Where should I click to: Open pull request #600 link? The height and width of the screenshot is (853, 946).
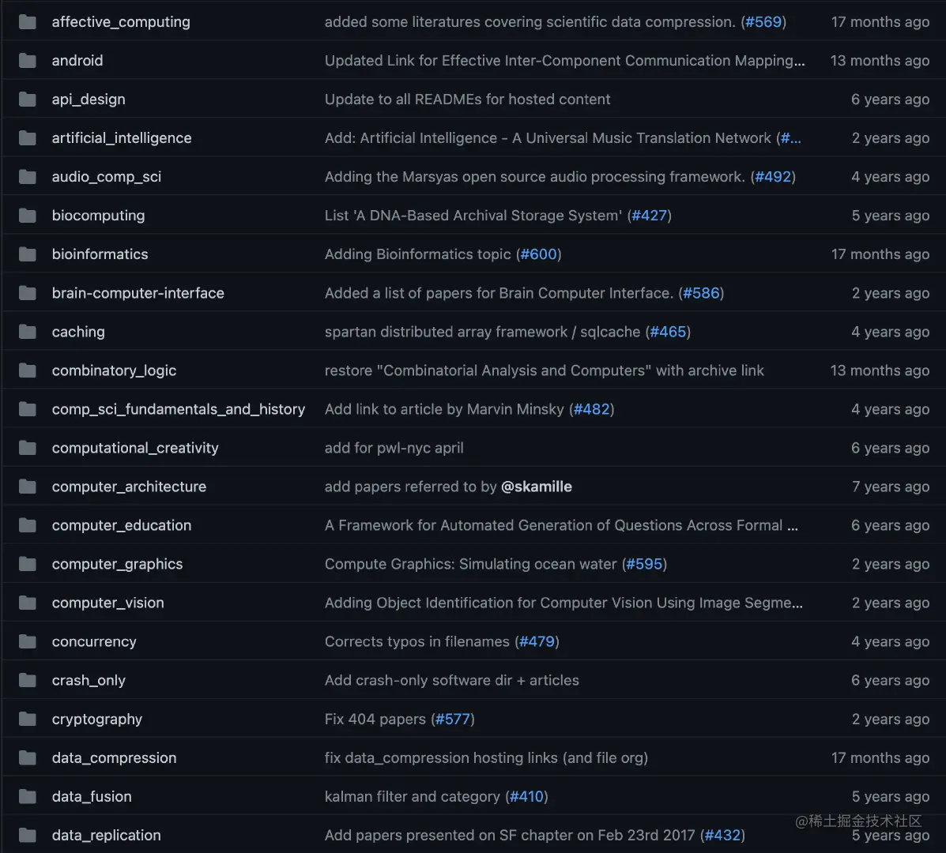pos(539,254)
